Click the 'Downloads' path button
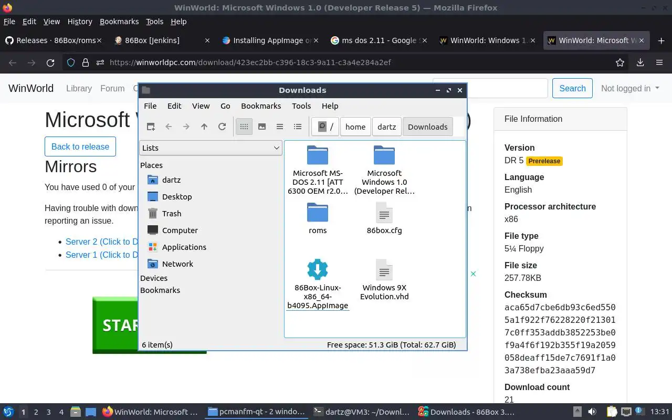Image resolution: width=672 pixels, height=420 pixels. pos(428,127)
